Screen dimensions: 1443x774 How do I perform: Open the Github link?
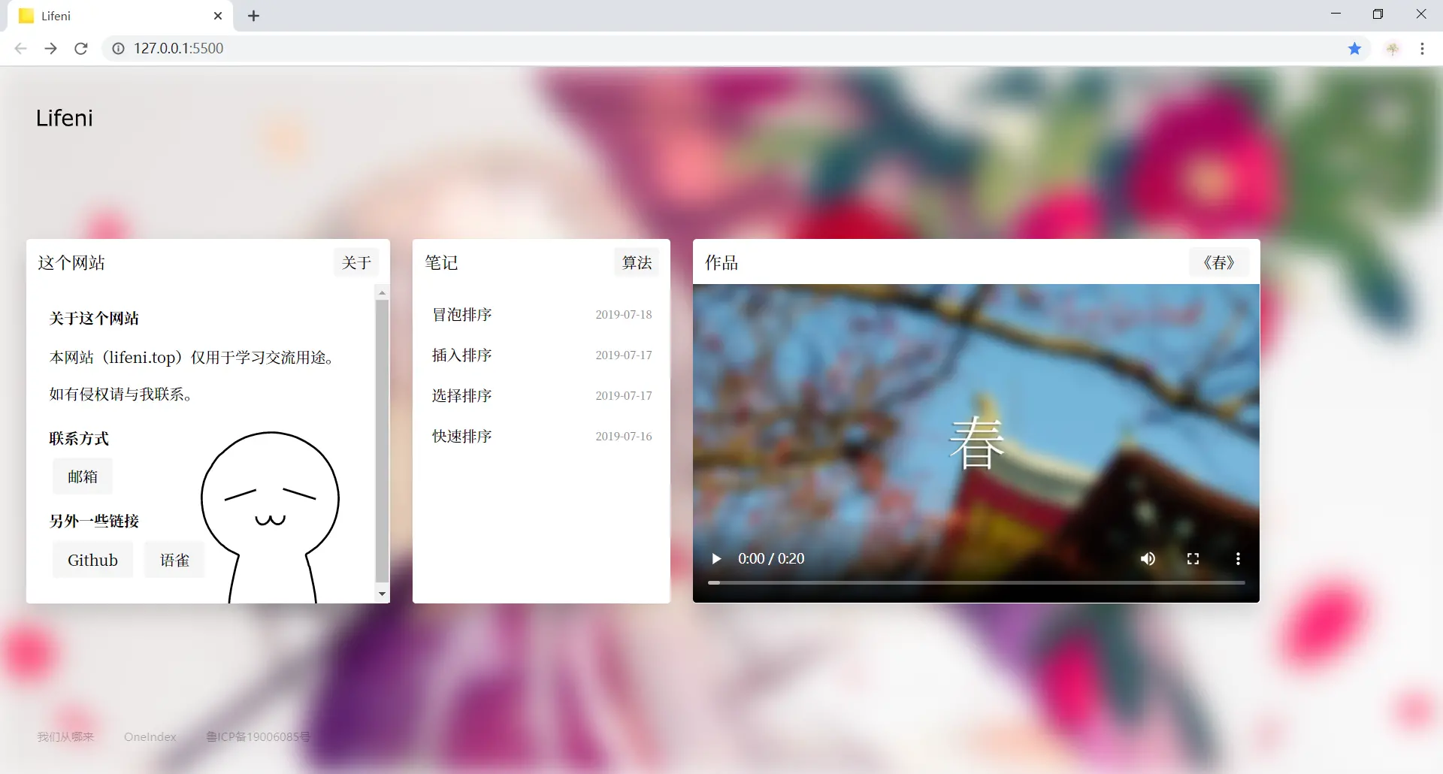pos(92,559)
